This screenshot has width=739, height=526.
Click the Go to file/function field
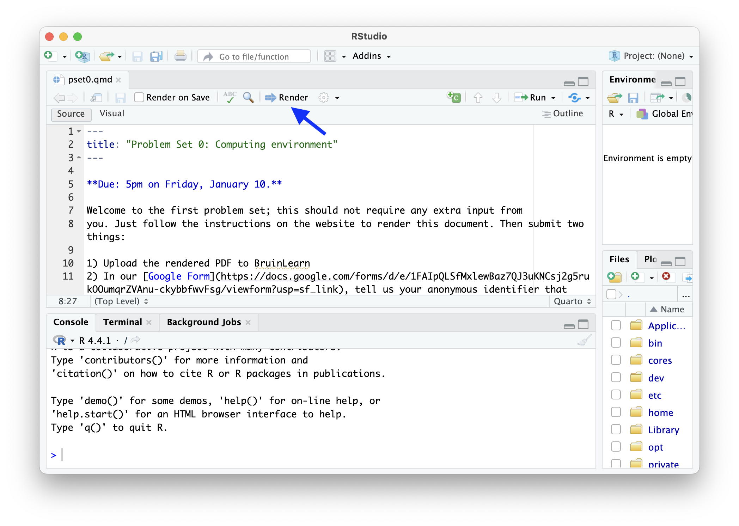pyautogui.click(x=254, y=56)
